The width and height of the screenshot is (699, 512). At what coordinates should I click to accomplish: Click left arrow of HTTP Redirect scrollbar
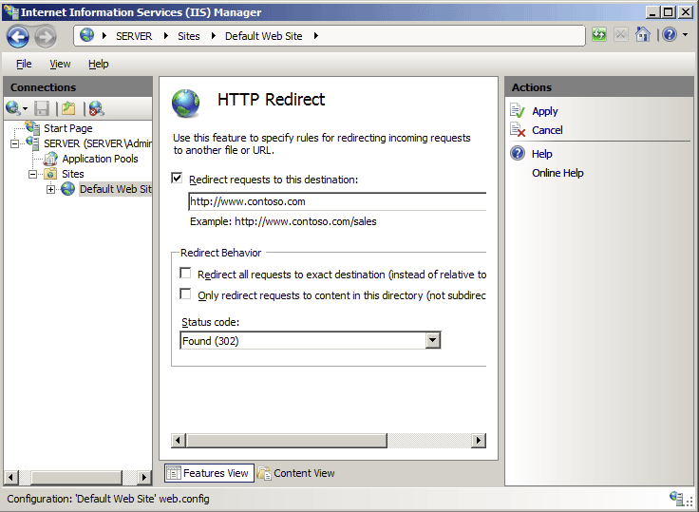pyautogui.click(x=179, y=440)
